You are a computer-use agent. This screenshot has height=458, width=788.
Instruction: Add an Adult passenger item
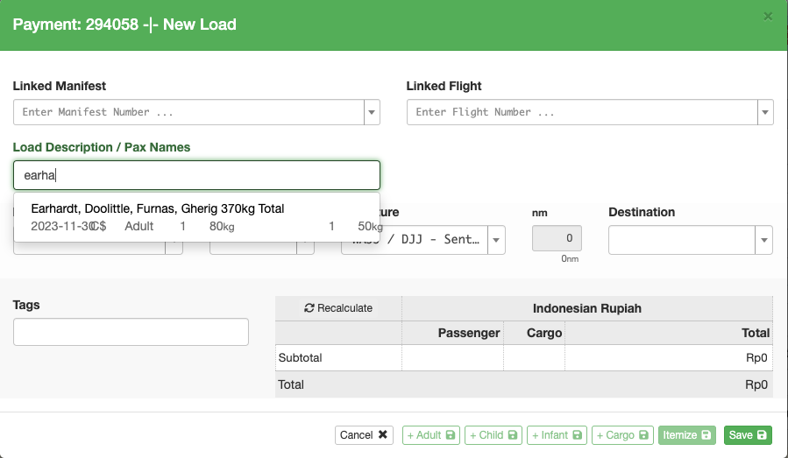click(x=429, y=435)
